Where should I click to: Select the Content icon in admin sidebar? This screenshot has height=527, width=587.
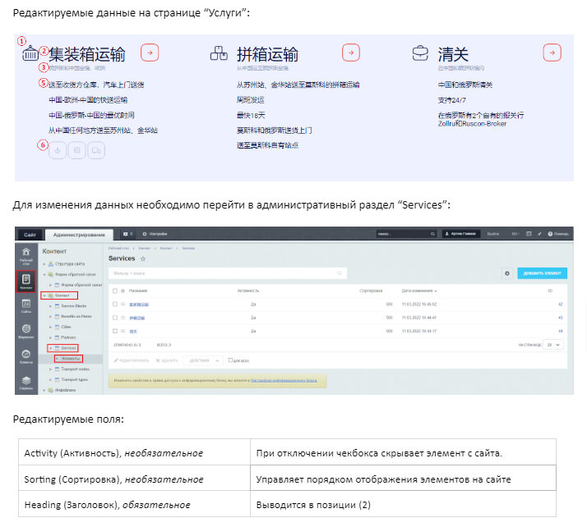pos(25,282)
